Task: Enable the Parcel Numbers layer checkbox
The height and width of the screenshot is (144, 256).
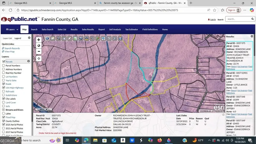Action: [x=4, y=65]
